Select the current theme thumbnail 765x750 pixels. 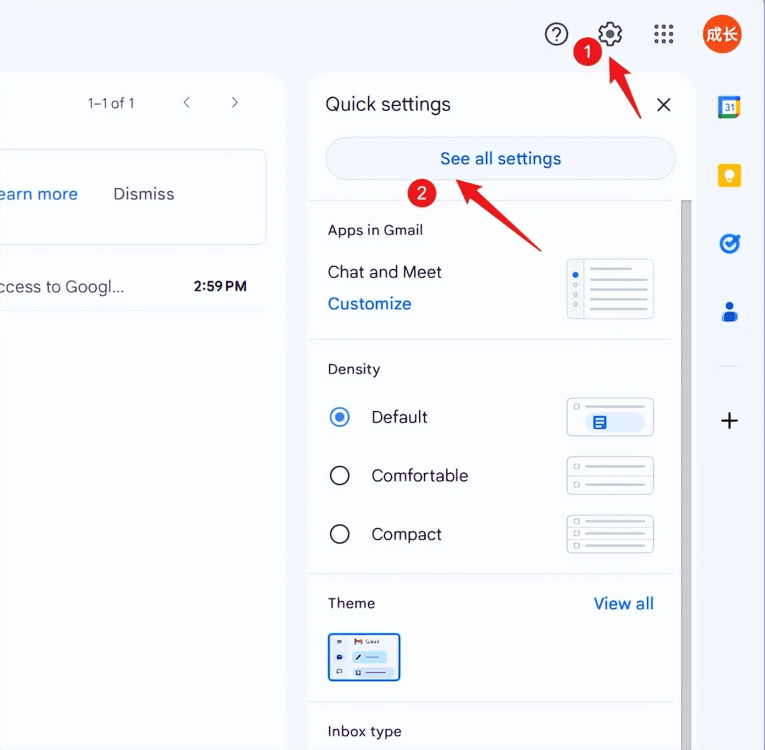(x=364, y=657)
